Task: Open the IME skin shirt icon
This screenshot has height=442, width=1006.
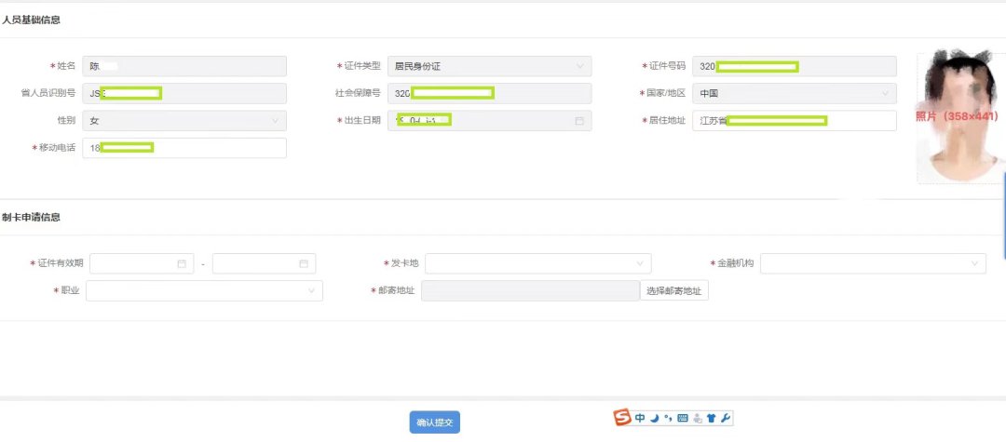Action: point(712,418)
